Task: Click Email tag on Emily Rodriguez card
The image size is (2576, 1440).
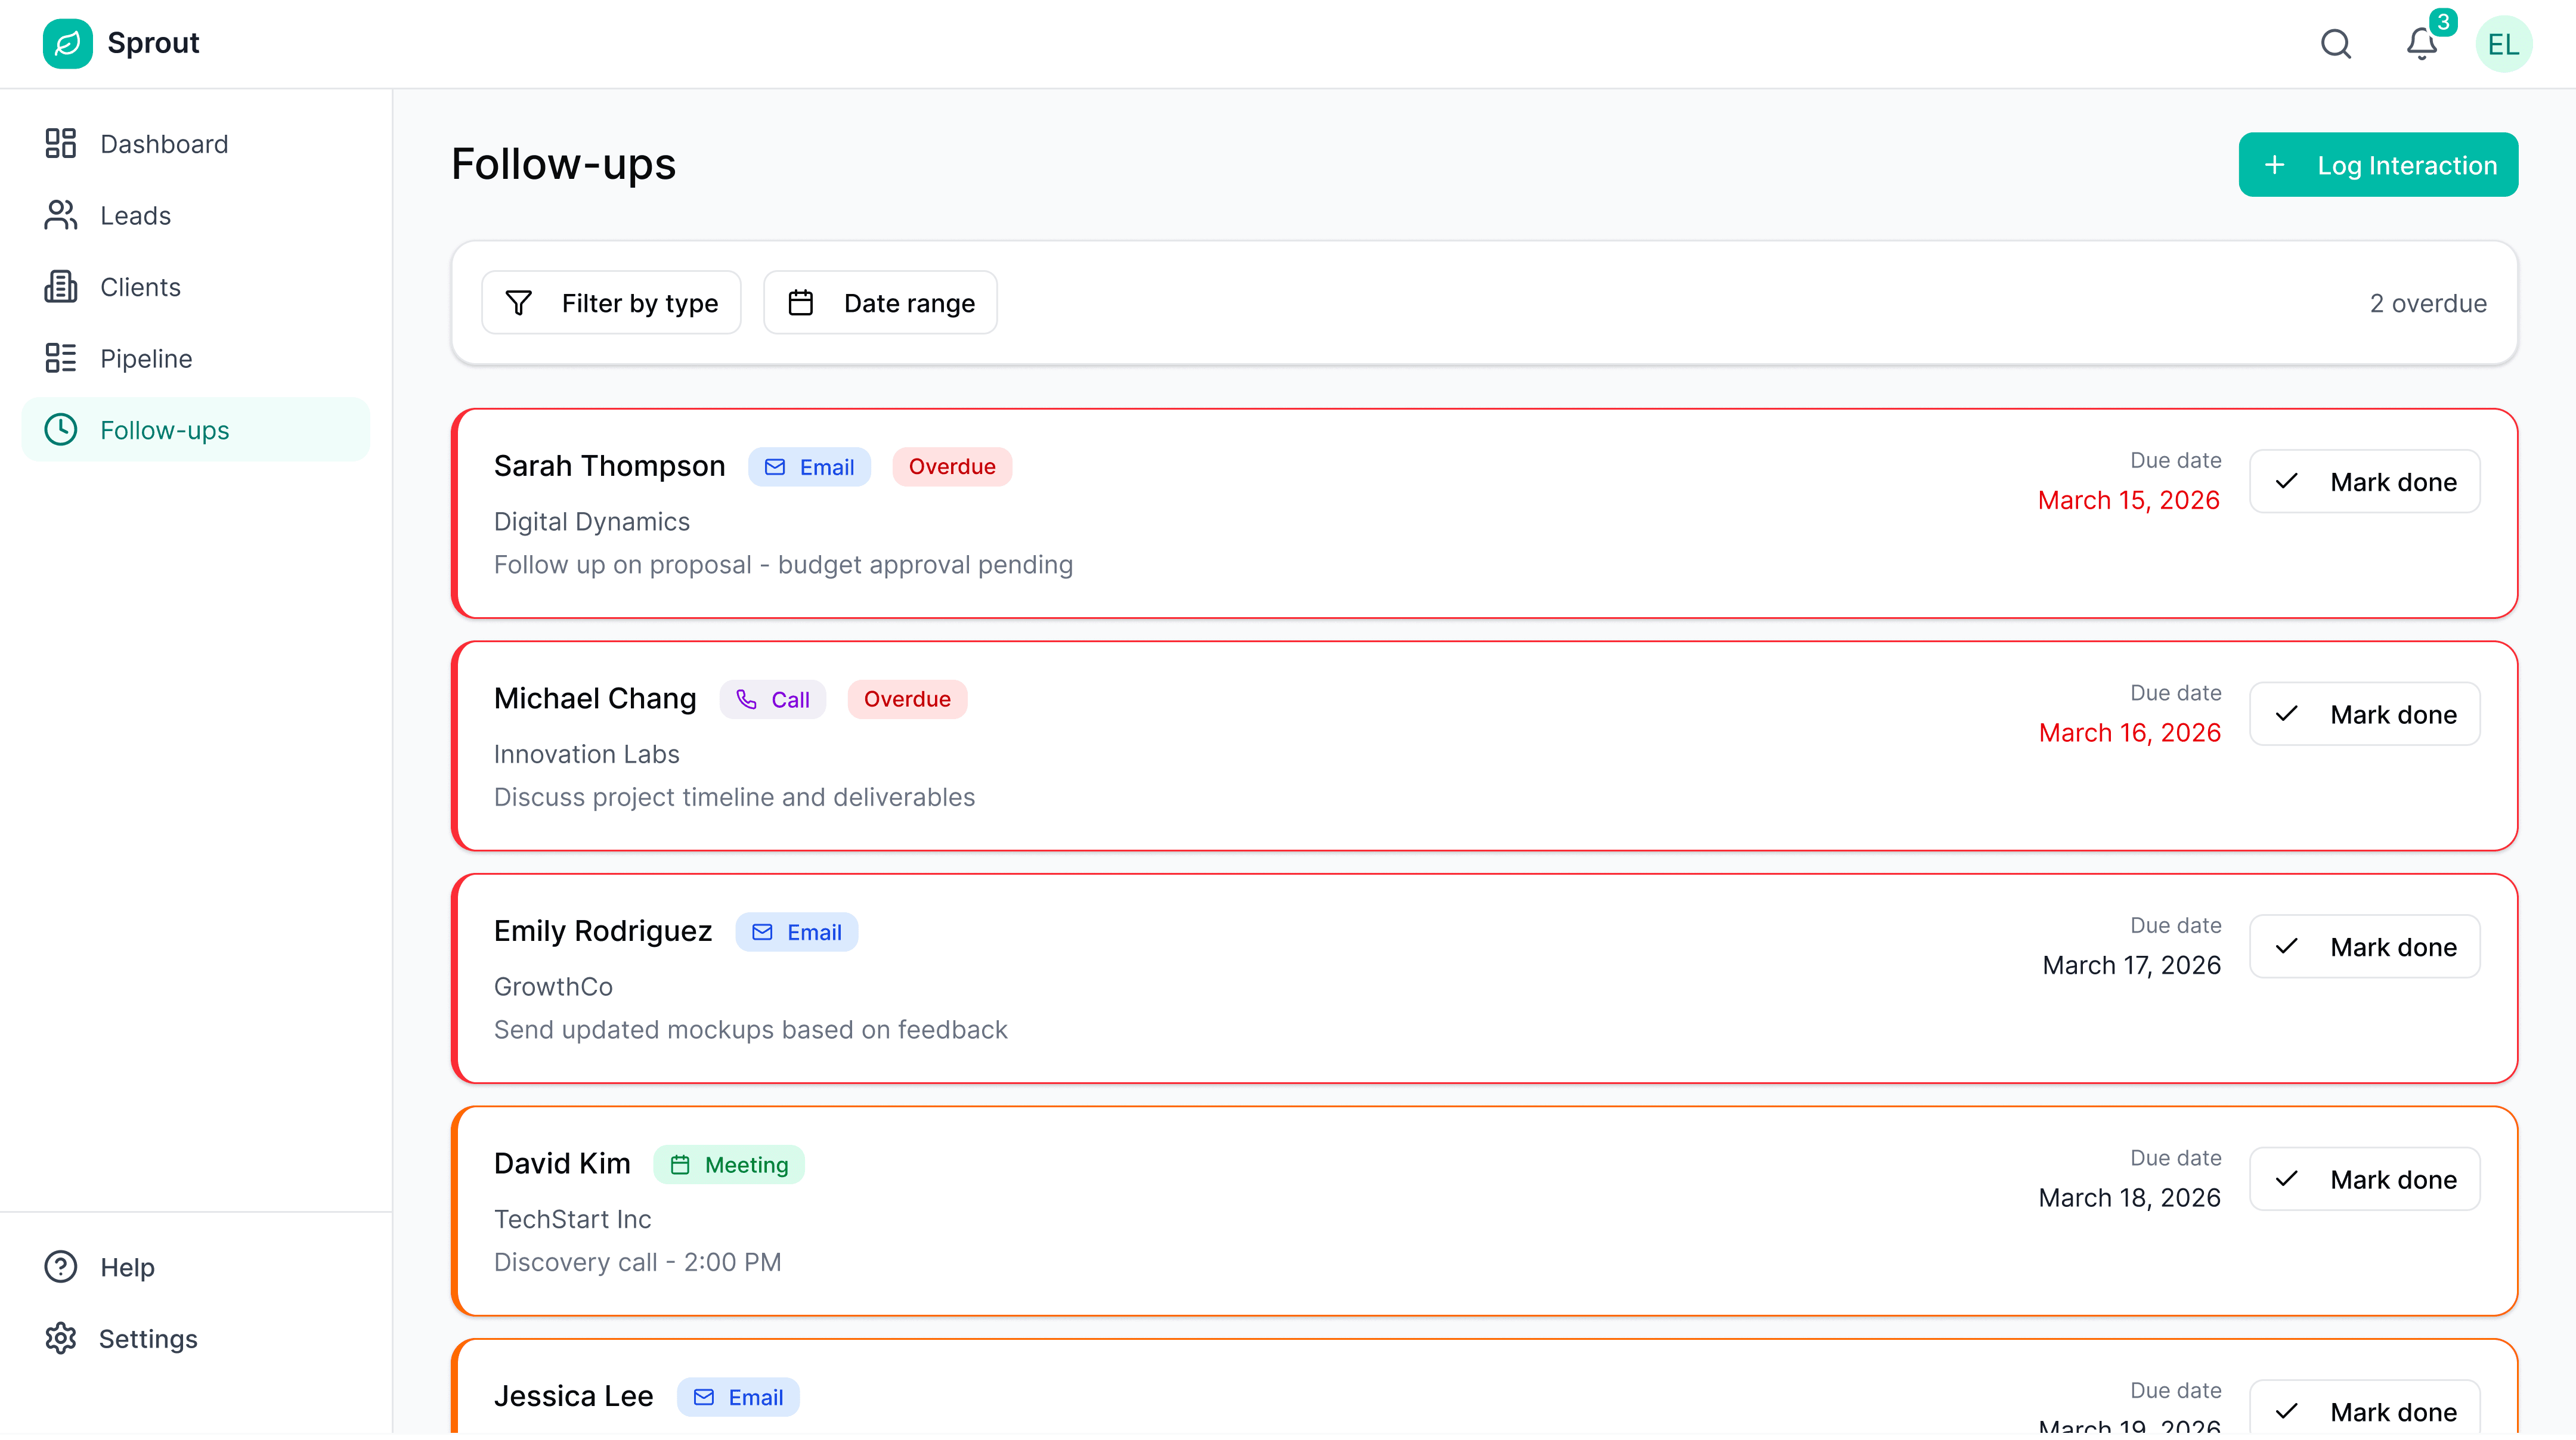Action: [796, 932]
